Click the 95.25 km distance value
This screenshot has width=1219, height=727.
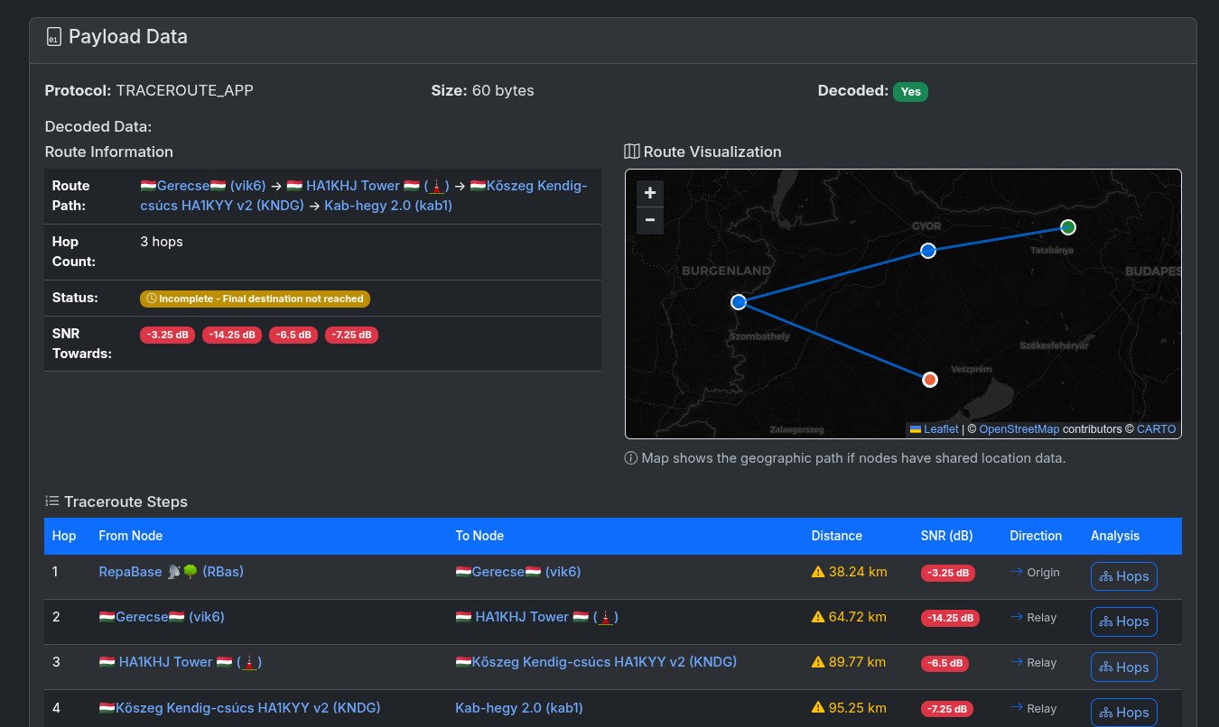(x=858, y=708)
